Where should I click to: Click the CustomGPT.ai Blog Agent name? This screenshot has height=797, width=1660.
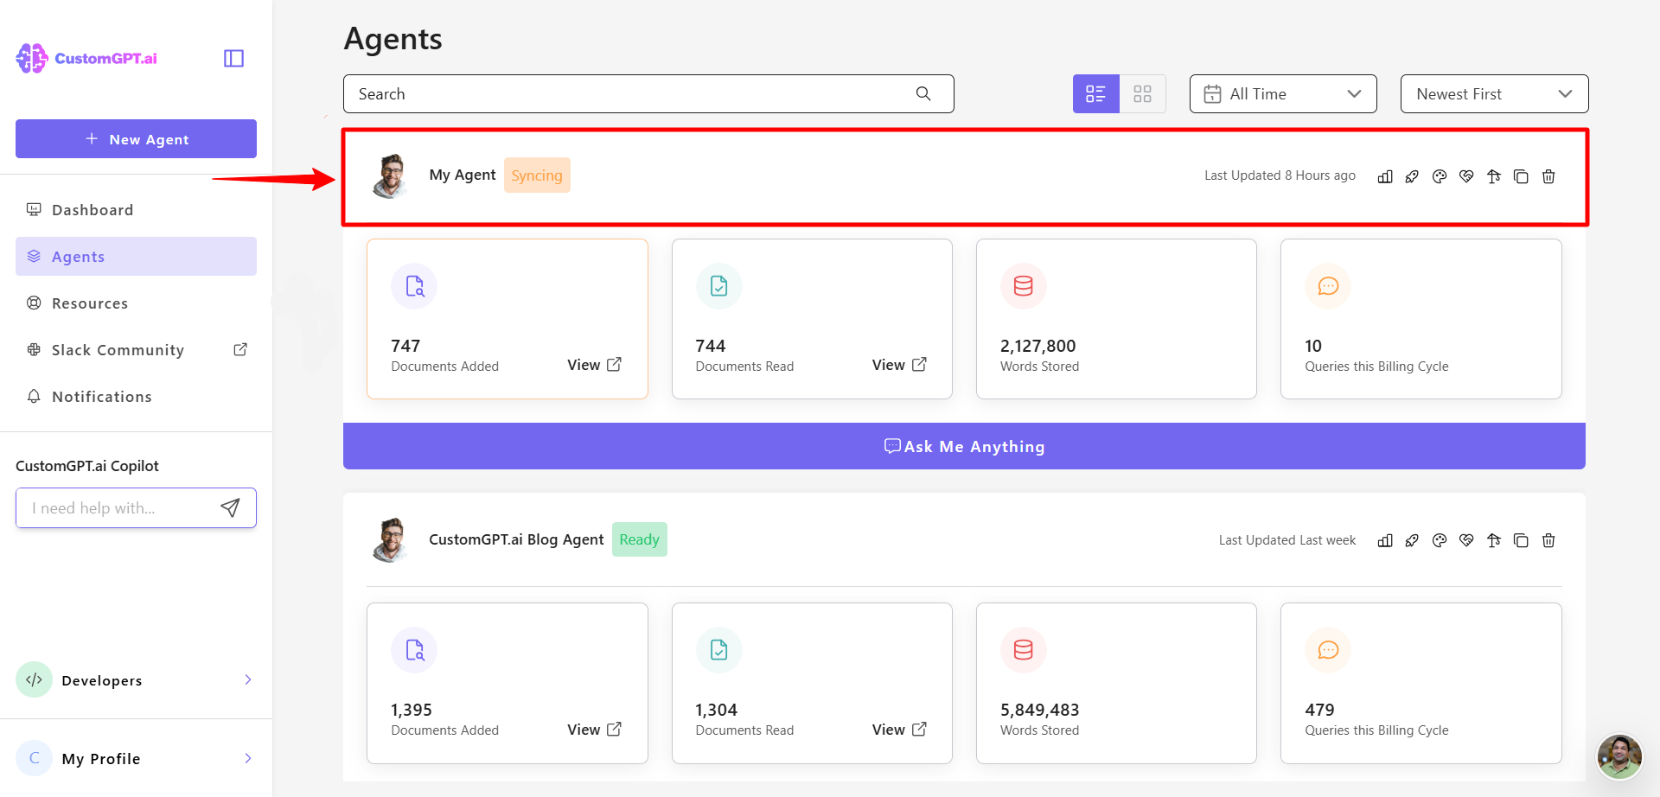(516, 539)
